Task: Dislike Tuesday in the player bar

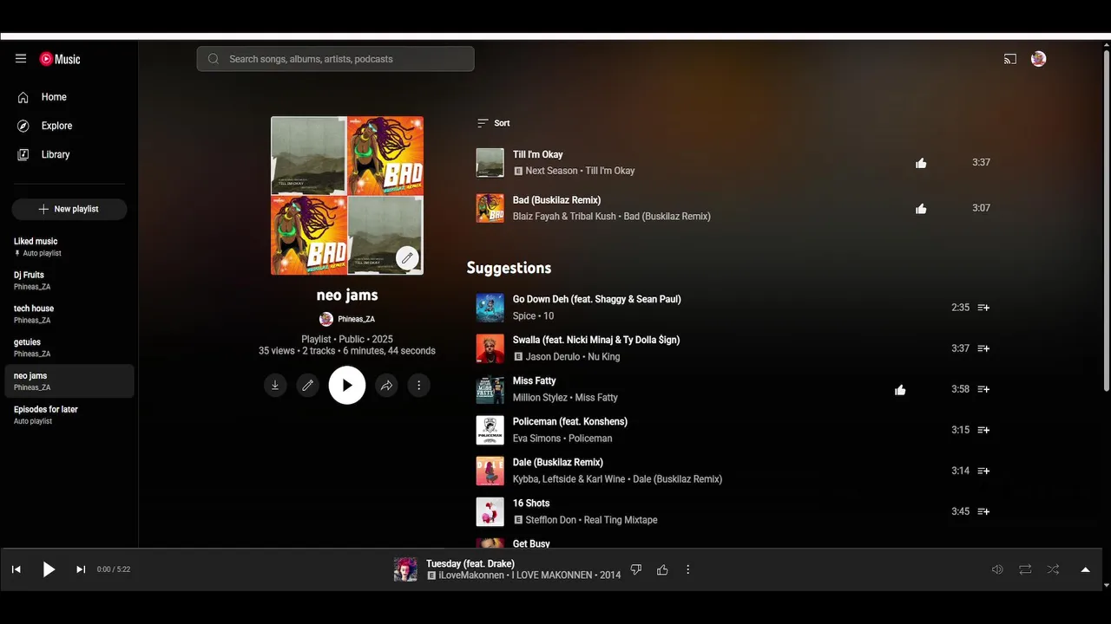Action: tap(636, 569)
